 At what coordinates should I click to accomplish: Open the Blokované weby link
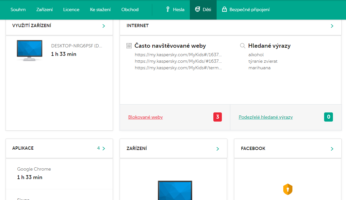coord(145,117)
